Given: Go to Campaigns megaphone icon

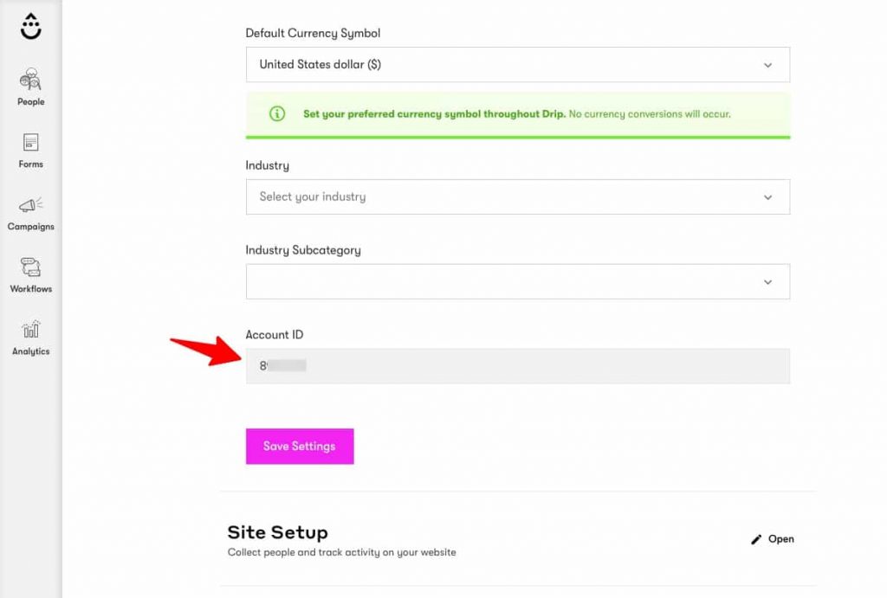Looking at the screenshot, I should pos(30,204).
